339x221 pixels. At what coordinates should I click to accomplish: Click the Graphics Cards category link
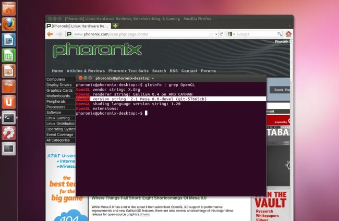coord(59,90)
